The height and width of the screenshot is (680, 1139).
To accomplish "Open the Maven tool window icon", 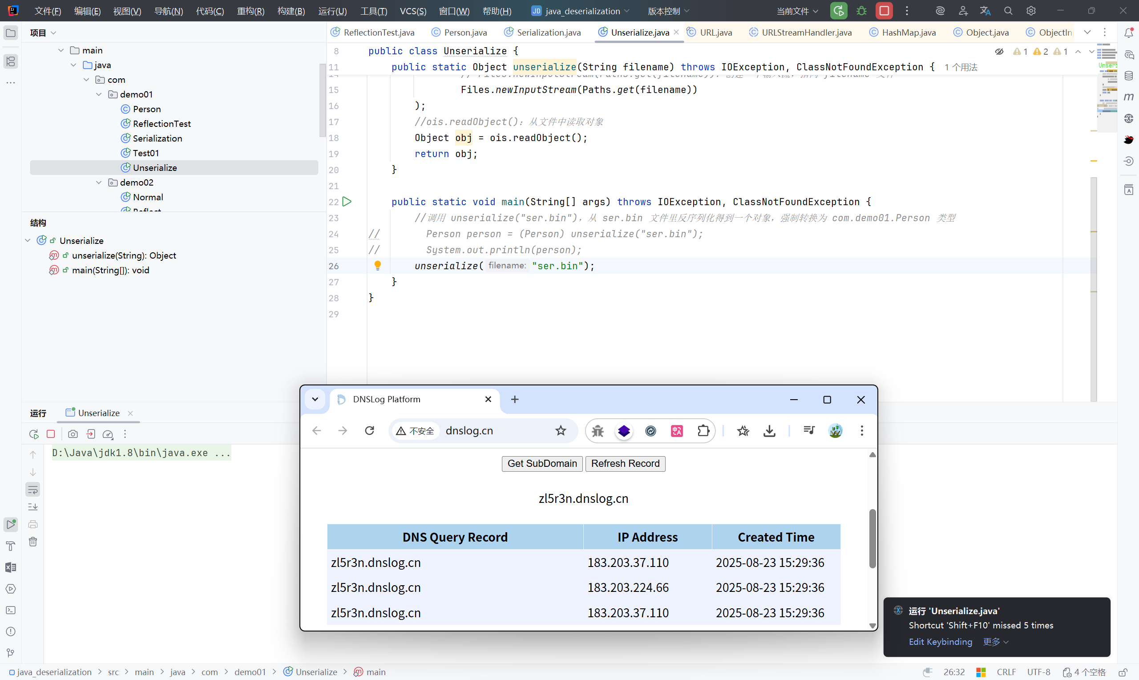I will tap(1129, 97).
